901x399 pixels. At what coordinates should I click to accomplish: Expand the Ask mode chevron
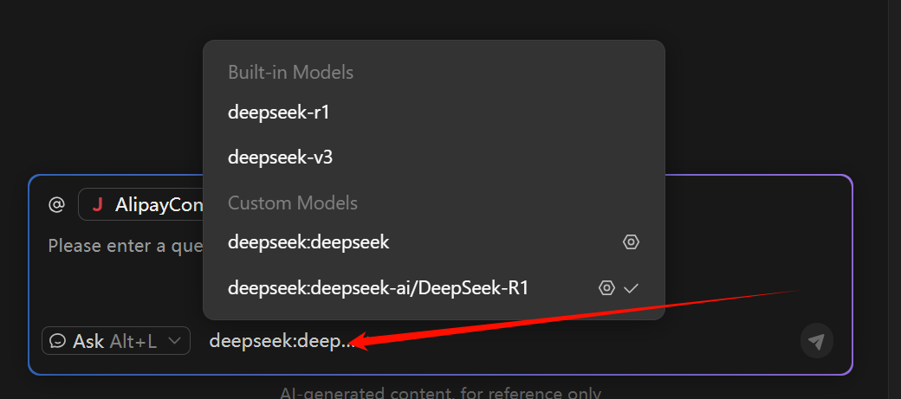point(176,341)
